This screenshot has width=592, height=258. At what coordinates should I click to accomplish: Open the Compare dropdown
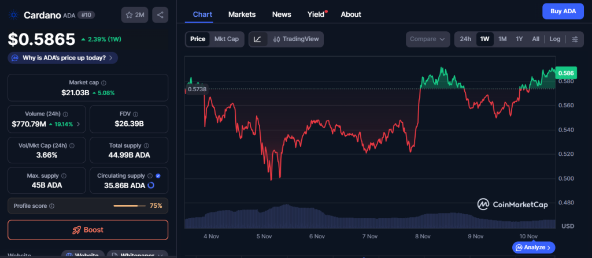point(428,39)
